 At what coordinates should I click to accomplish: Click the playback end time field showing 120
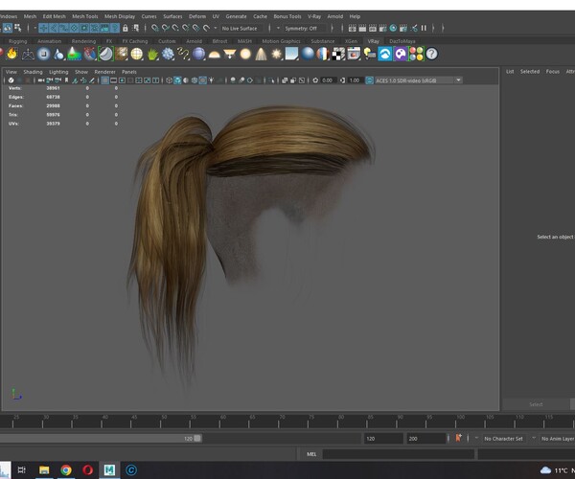coord(383,439)
